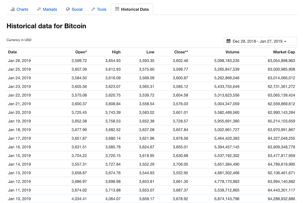Viewport: 303px width, 203px height.
Task: Open the Dec 28, 2018 - Jan 27, 2019 date range dropdown
Action: 260,41
